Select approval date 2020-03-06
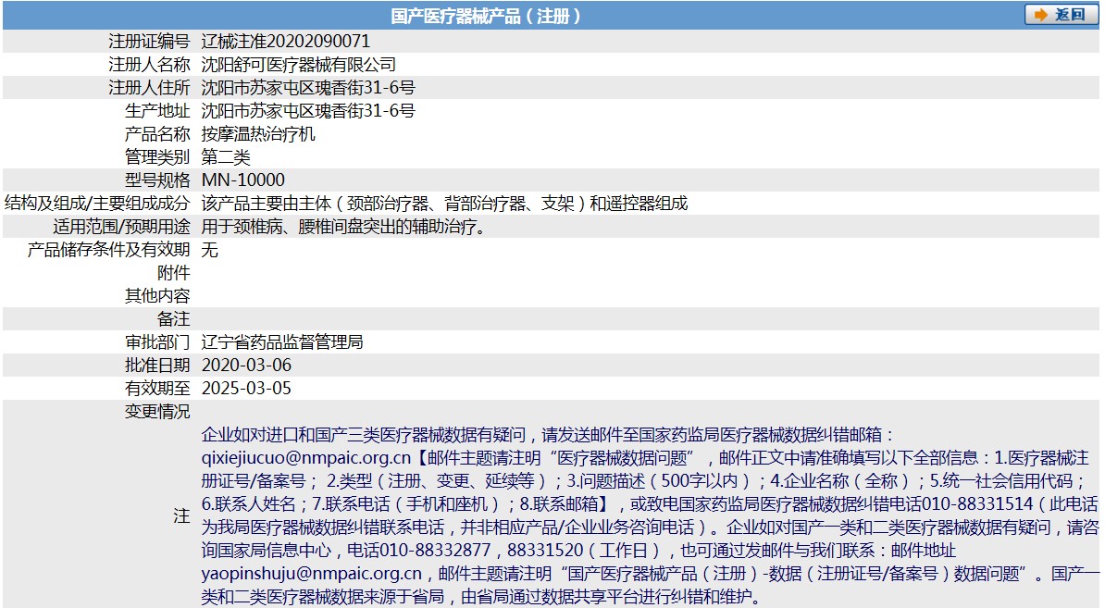 (246, 366)
